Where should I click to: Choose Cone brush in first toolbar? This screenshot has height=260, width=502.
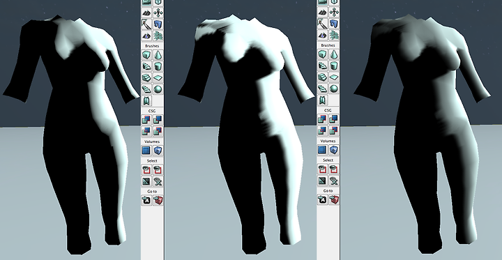158,55
